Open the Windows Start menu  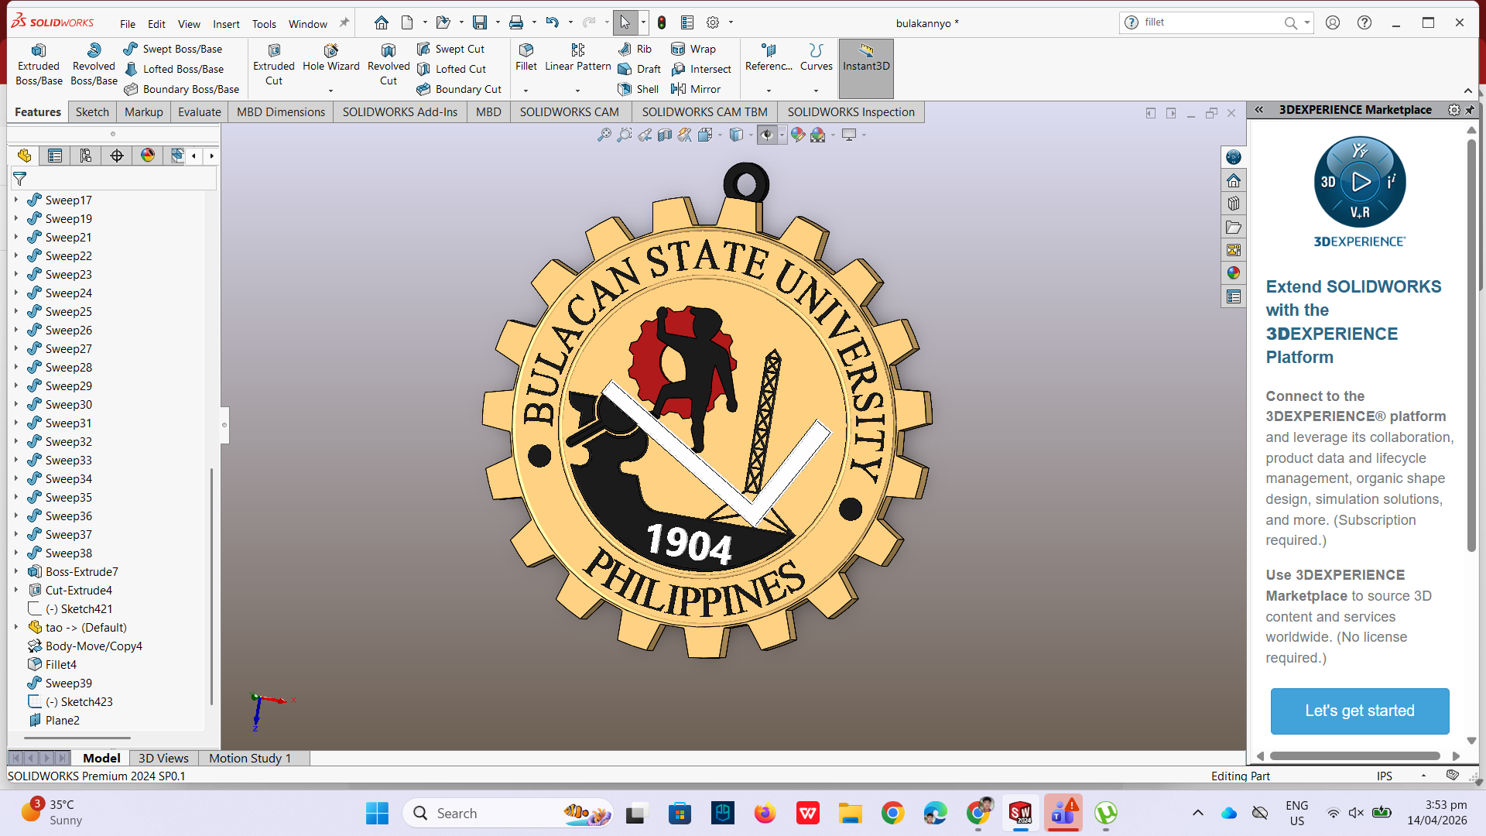pyautogui.click(x=377, y=813)
